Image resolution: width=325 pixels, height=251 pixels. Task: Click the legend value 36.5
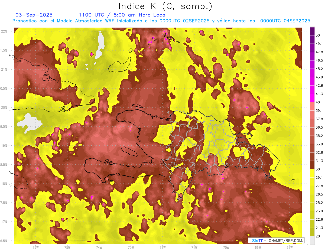pos(319,127)
